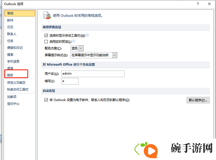Click the 缩写 input field
The image size is (216, 160).
coord(70,81)
